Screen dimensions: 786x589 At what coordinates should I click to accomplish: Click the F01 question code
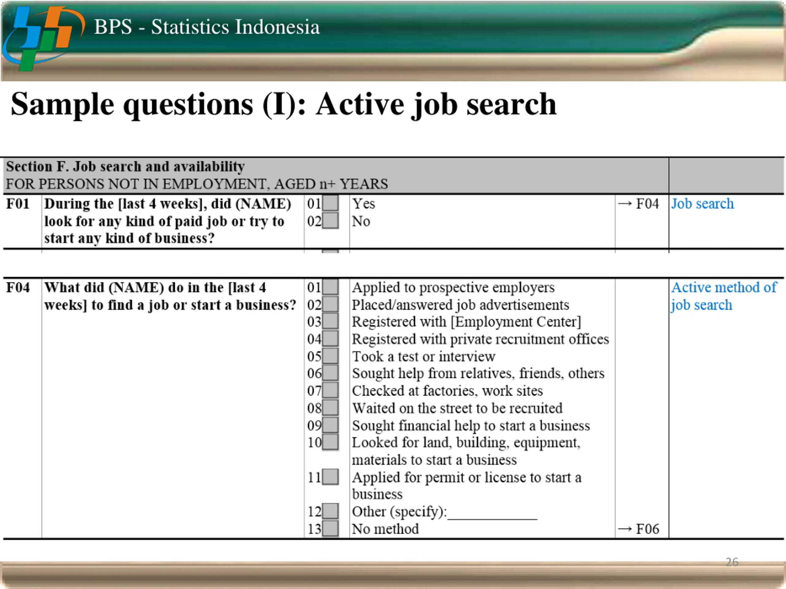pos(18,204)
